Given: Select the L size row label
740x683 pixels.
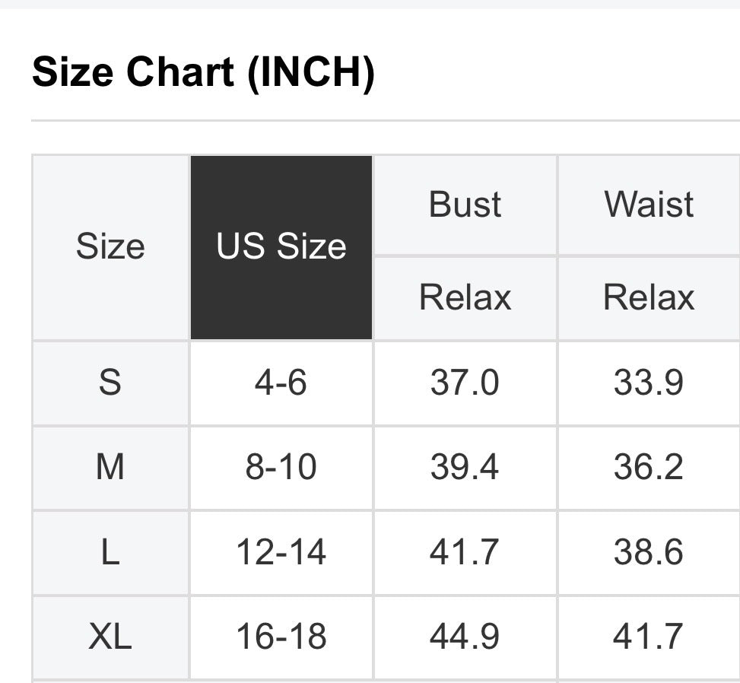Looking at the screenshot, I should [110, 552].
